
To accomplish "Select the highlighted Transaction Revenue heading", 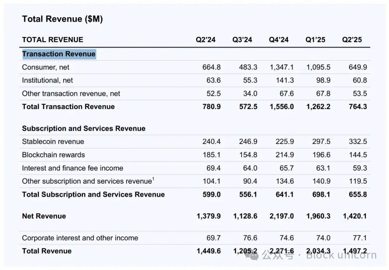I will click(x=59, y=54).
